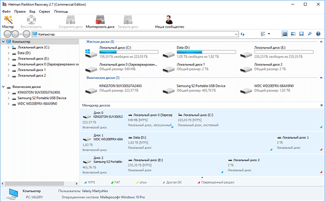Image resolution: width=325 pixels, height=202 pixels.
Task: Open the Файл menu
Action: pyautogui.click(x=6, y=11)
